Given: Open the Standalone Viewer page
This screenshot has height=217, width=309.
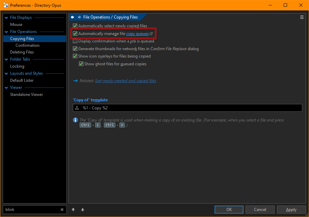Looking at the screenshot, I should (26, 95).
